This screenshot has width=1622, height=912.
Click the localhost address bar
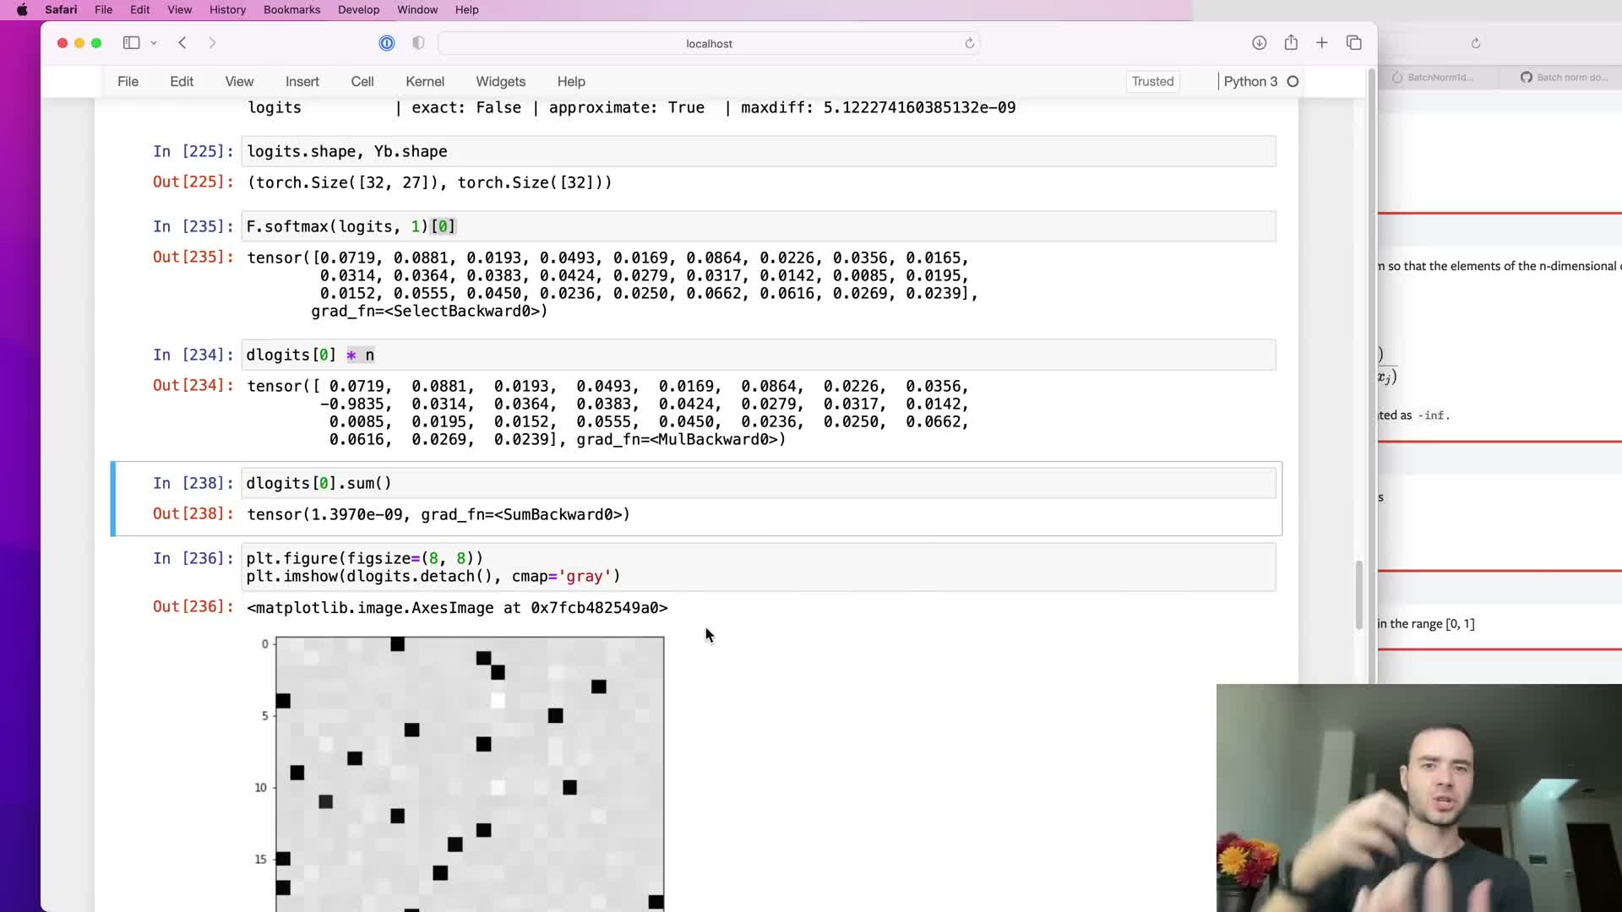[x=708, y=44]
